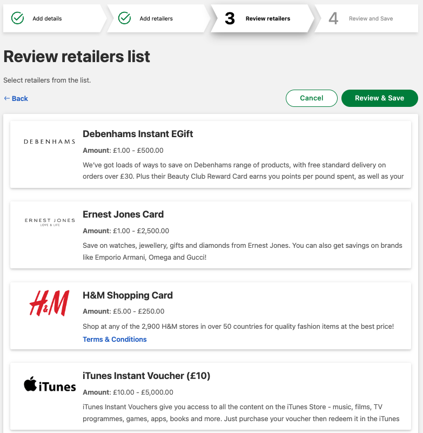Click the Debenhams amount £1.00 - £500.00
The image size is (423, 433).
coord(123,151)
